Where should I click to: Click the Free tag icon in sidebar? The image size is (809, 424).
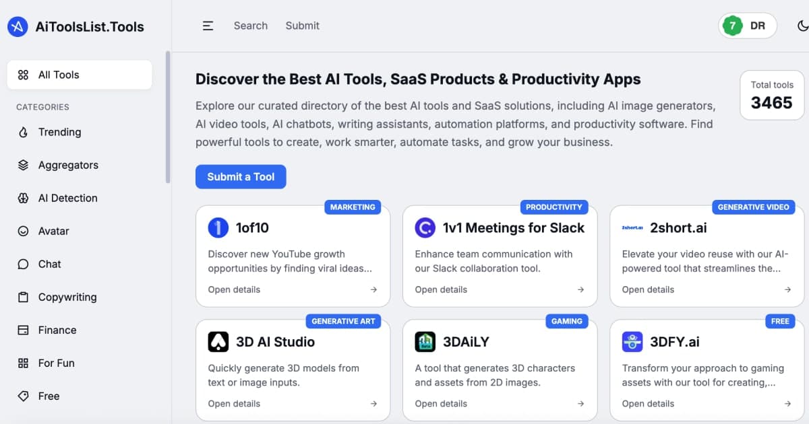coord(24,396)
